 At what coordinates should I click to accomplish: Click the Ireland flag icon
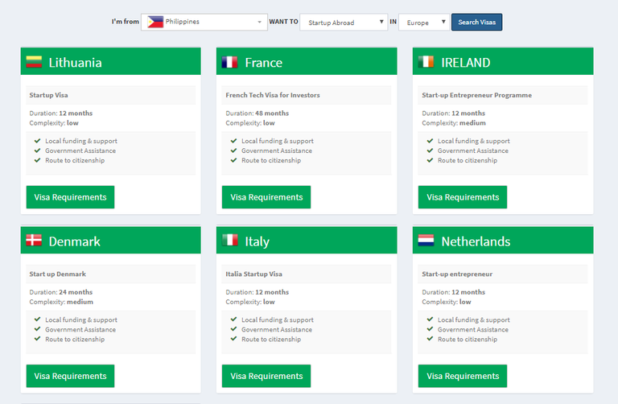426,62
